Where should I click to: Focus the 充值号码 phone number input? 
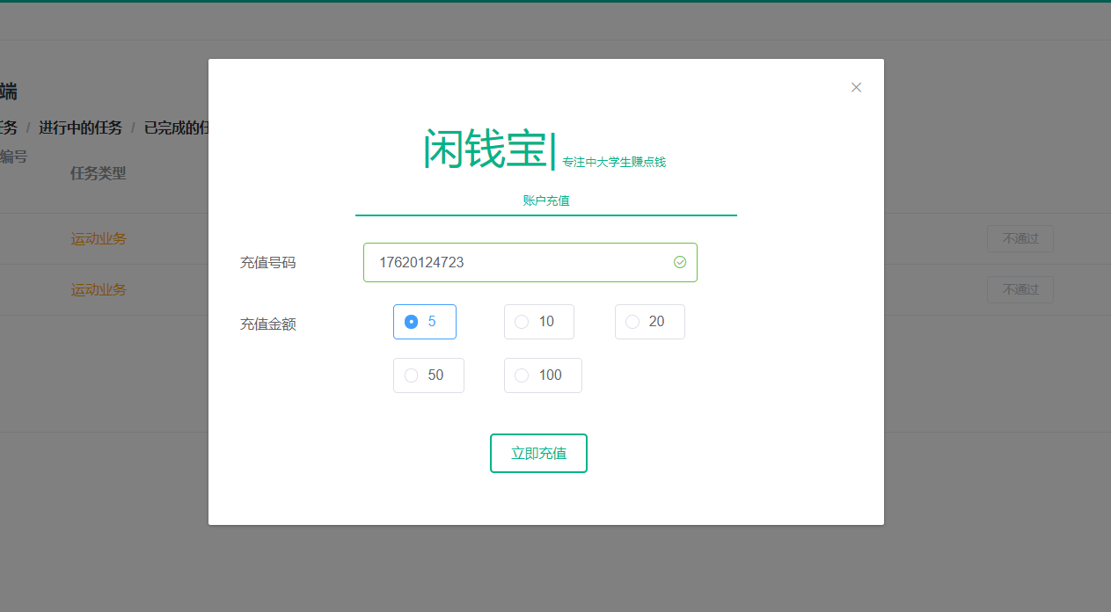pyautogui.click(x=519, y=262)
